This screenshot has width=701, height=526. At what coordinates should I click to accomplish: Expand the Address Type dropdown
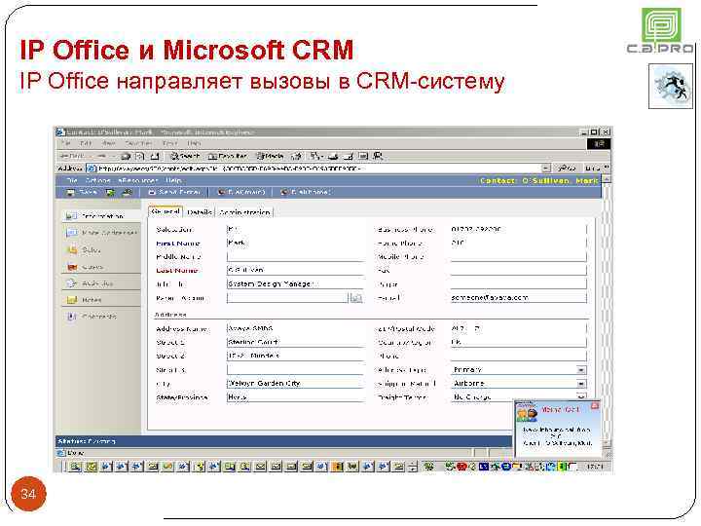click(x=580, y=370)
